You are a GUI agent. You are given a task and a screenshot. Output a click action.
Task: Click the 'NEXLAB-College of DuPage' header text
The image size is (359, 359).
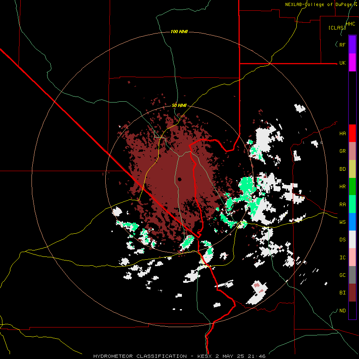319,4
